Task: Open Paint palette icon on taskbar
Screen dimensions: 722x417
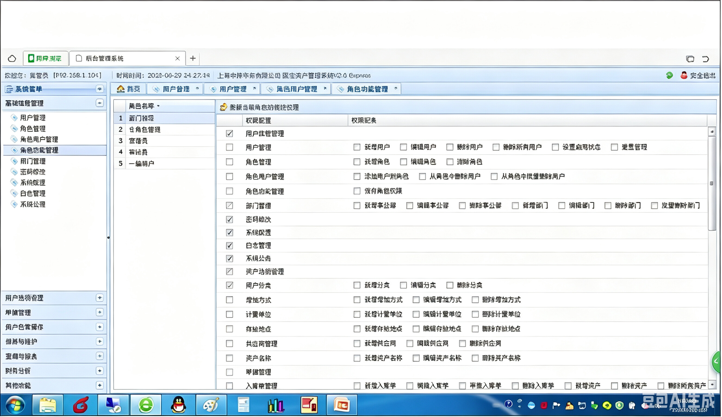Action: click(x=211, y=405)
